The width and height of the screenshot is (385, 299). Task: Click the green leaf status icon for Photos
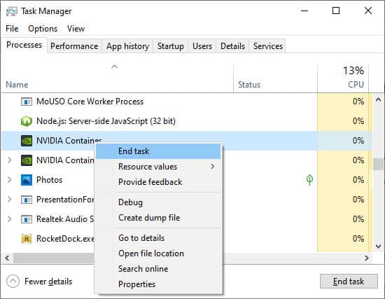pos(309,179)
